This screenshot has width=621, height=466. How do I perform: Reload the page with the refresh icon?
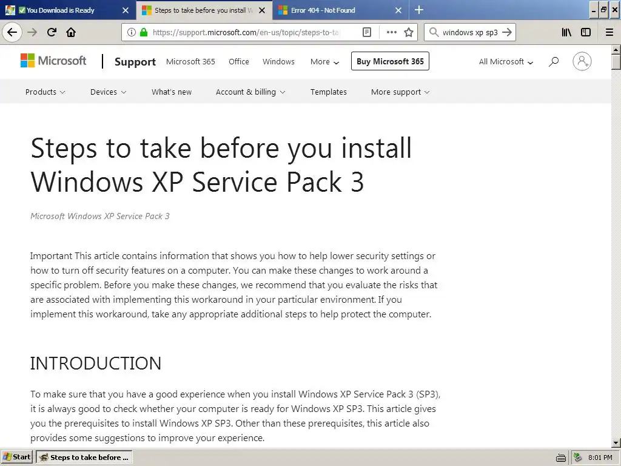52,33
